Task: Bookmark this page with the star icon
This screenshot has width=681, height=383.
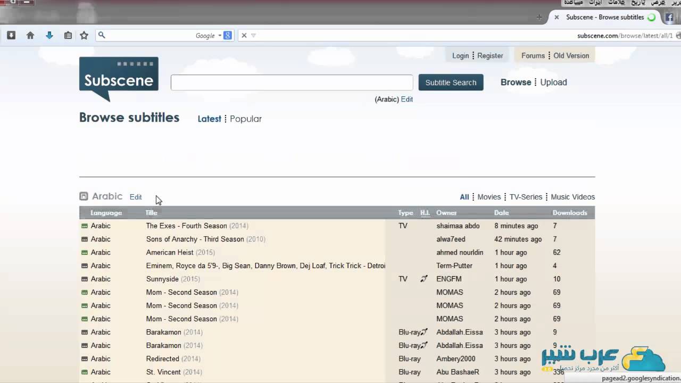Action: (x=84, y=36)
